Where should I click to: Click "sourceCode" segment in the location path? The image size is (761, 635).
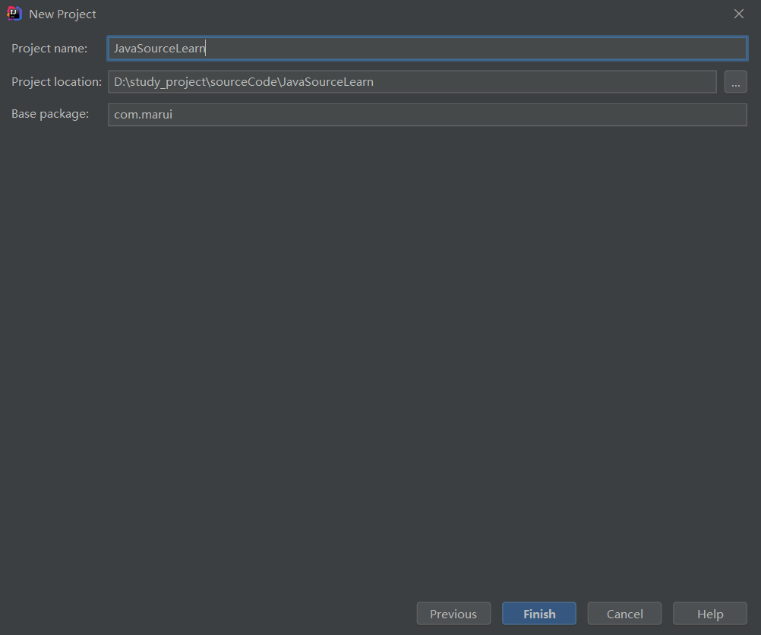click(x=242, y=82)
